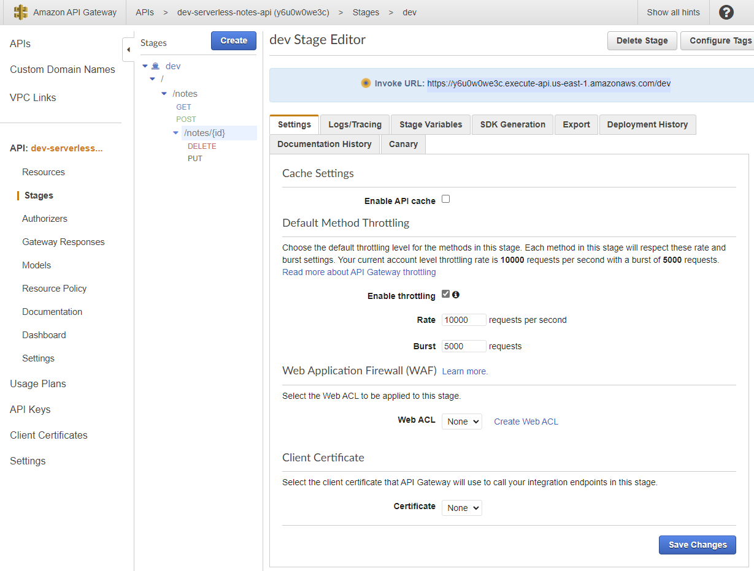Screen dimensions: 754x571
Task: Click Show all hints
Action: click(673, 12)
